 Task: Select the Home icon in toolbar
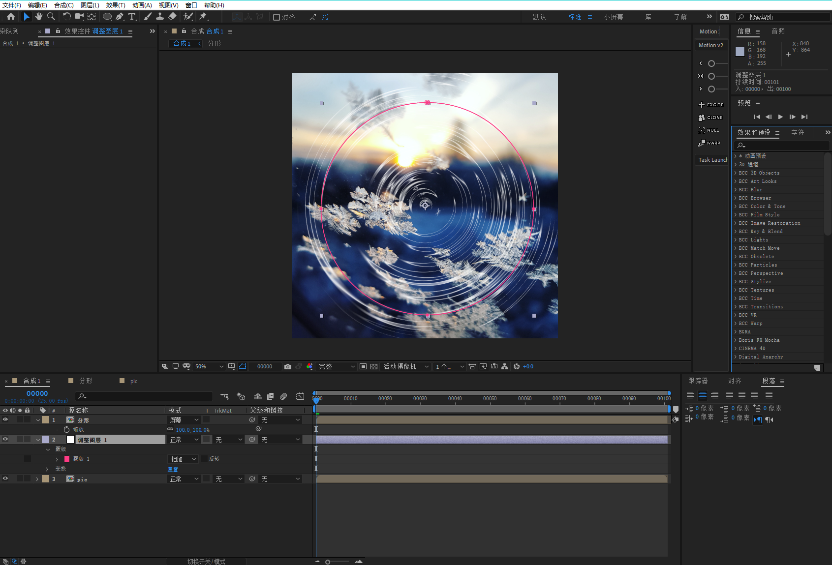point(11,17)
